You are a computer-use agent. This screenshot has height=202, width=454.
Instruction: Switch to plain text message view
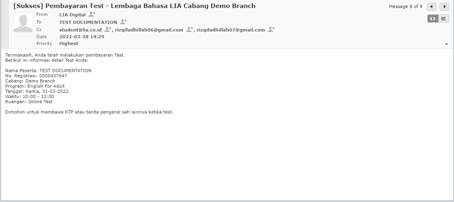click(x=444, y=19)
